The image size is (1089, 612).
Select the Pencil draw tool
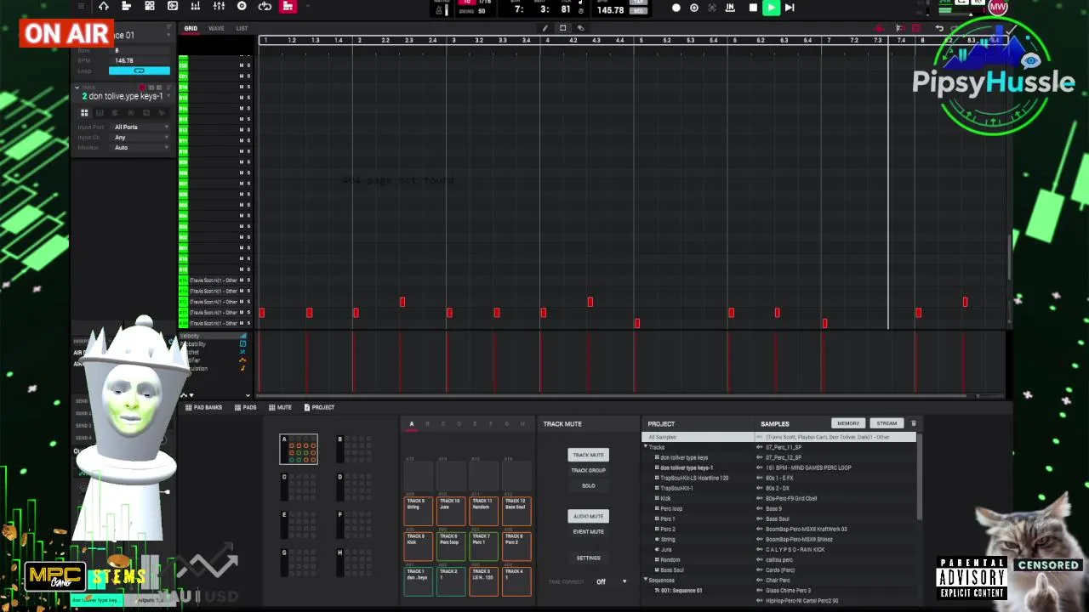coord(545,28)
